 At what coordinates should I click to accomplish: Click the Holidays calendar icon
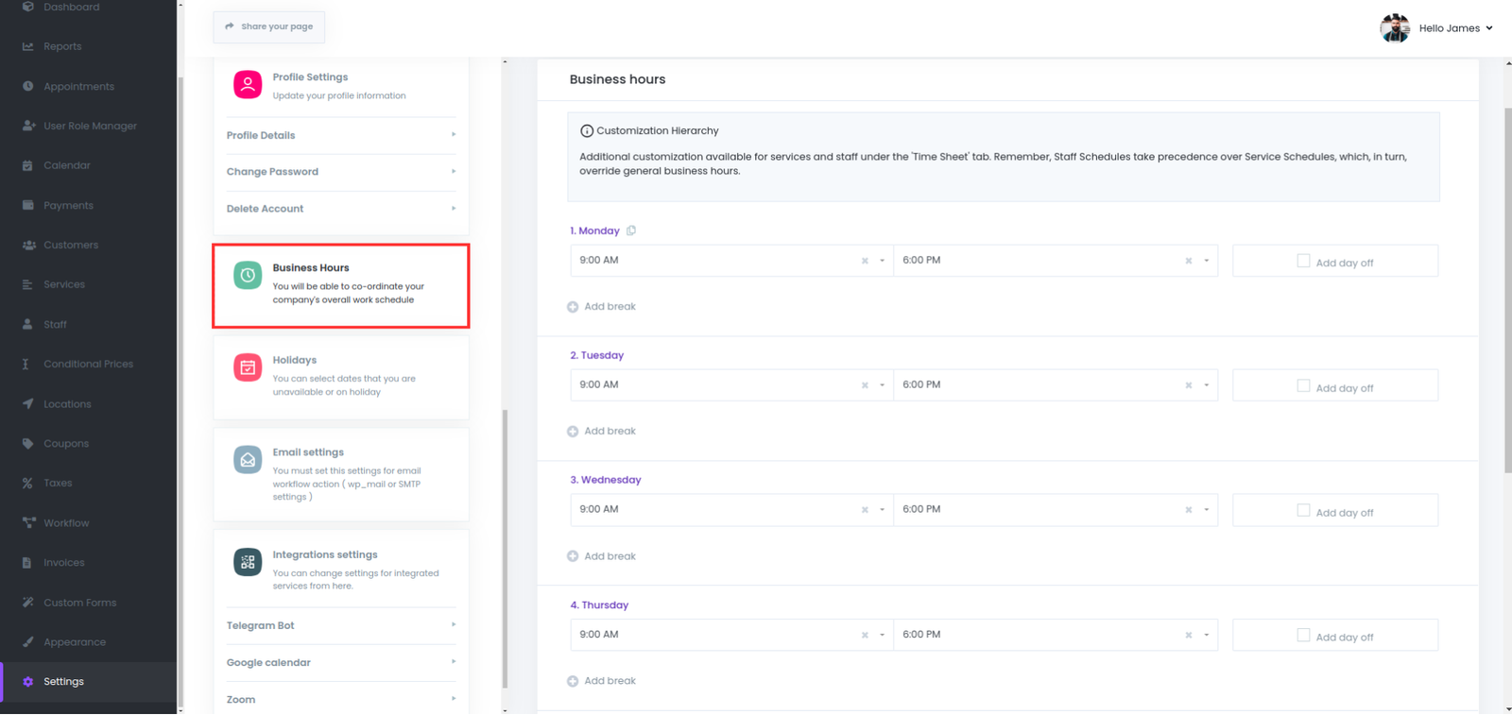coord(248,367)
